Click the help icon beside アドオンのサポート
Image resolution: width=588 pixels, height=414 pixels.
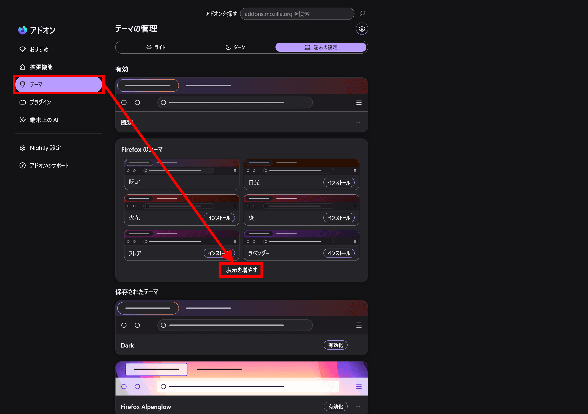tap(23, 165)
